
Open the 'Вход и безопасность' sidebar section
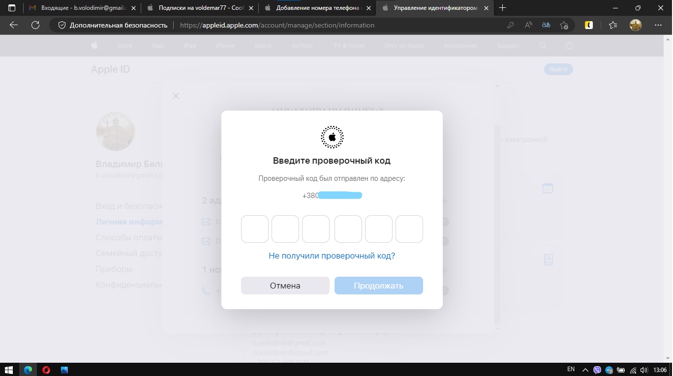tap(129, 206)
